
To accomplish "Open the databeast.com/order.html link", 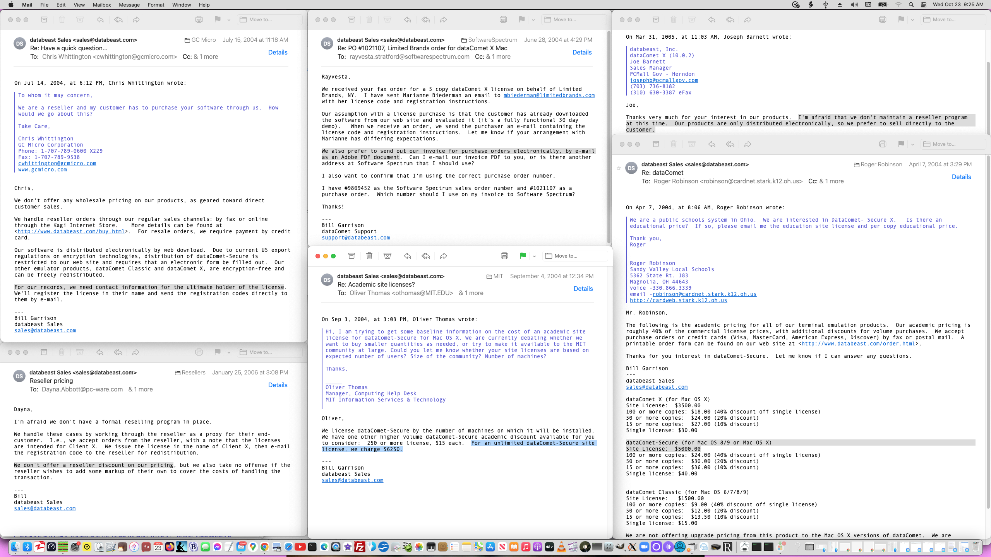I will point(858,343).
